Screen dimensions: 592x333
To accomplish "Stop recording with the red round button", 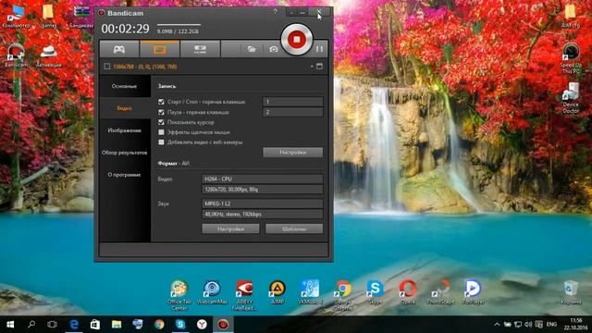I will click(x=296, y=39).
